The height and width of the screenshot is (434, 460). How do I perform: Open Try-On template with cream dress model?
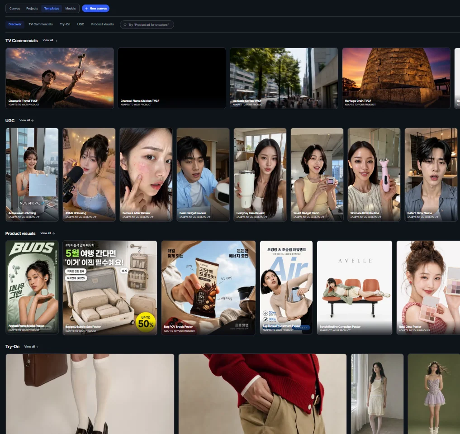pyautogui.click(x=377, y=394)
